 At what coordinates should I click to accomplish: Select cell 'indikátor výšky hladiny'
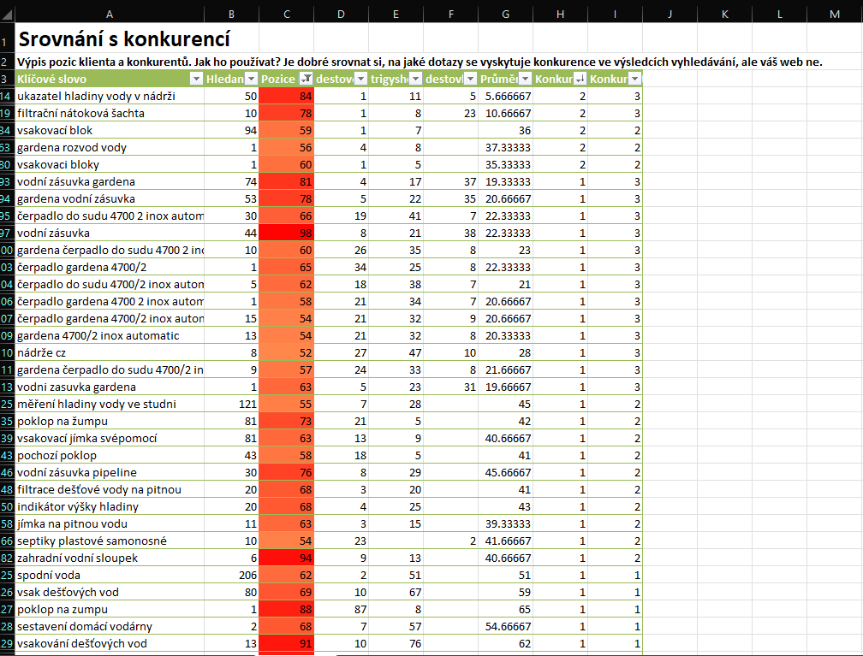(110, 506)
